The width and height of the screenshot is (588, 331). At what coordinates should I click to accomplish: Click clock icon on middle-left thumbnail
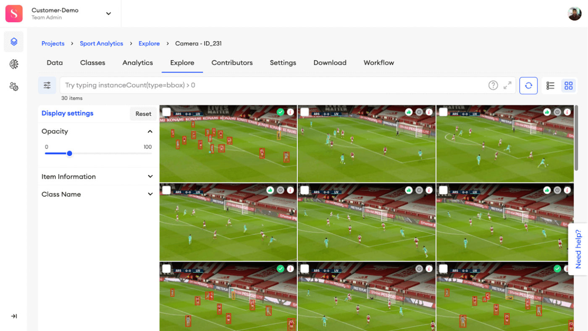tap(281, 190)
